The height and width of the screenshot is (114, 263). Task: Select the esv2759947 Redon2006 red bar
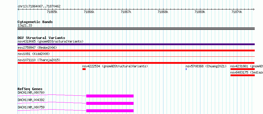136,51
